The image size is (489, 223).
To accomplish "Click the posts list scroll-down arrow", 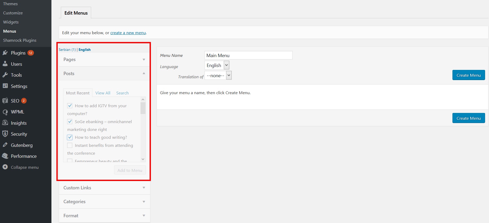I will (x=143, y=159).
